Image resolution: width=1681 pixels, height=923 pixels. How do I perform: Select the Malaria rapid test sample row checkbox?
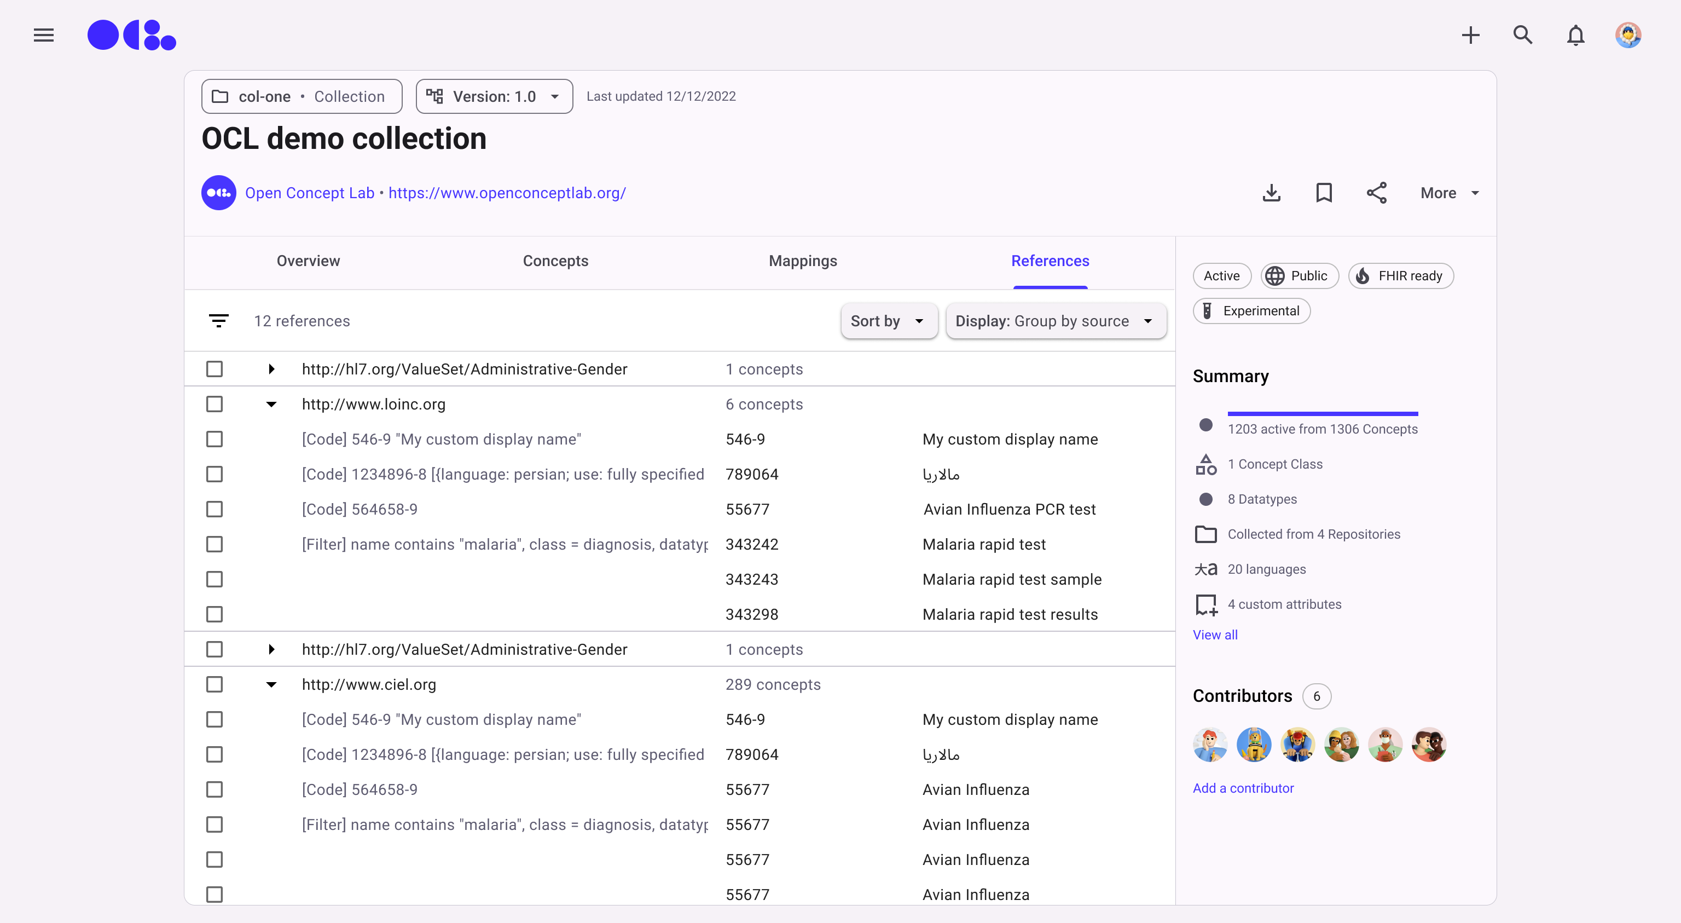point(214,579)
